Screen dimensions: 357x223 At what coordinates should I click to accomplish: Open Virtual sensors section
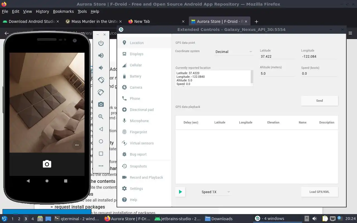[x=144, y=143]
